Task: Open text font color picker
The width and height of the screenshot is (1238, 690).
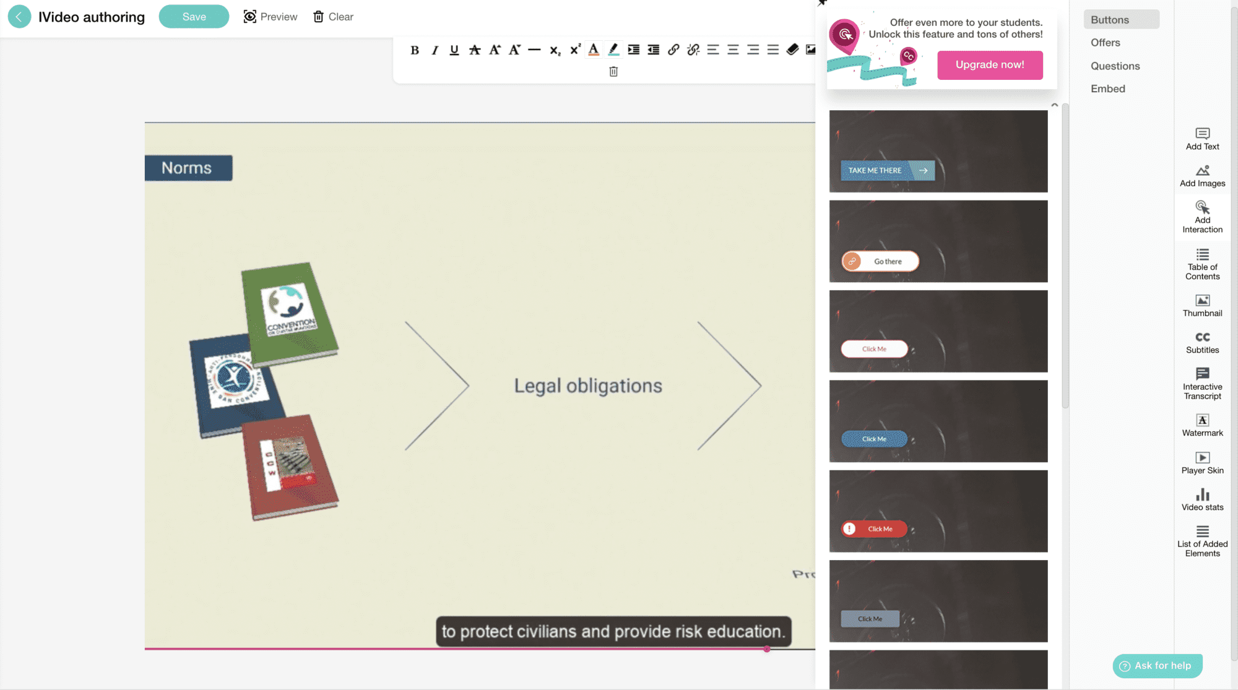Action: (594, 50)
